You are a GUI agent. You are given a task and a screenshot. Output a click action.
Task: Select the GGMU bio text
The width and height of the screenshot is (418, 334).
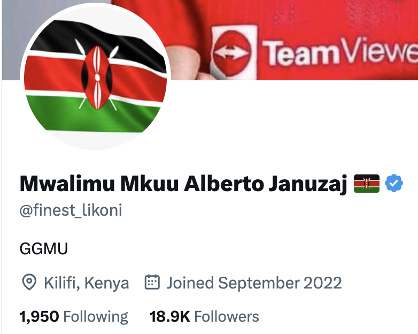pos(44,248)
